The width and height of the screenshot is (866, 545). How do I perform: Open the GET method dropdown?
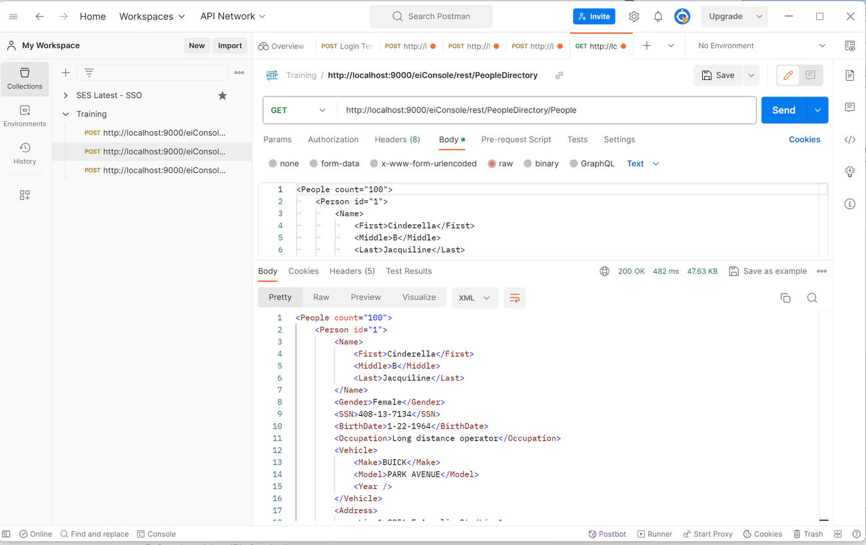[298, 110]
